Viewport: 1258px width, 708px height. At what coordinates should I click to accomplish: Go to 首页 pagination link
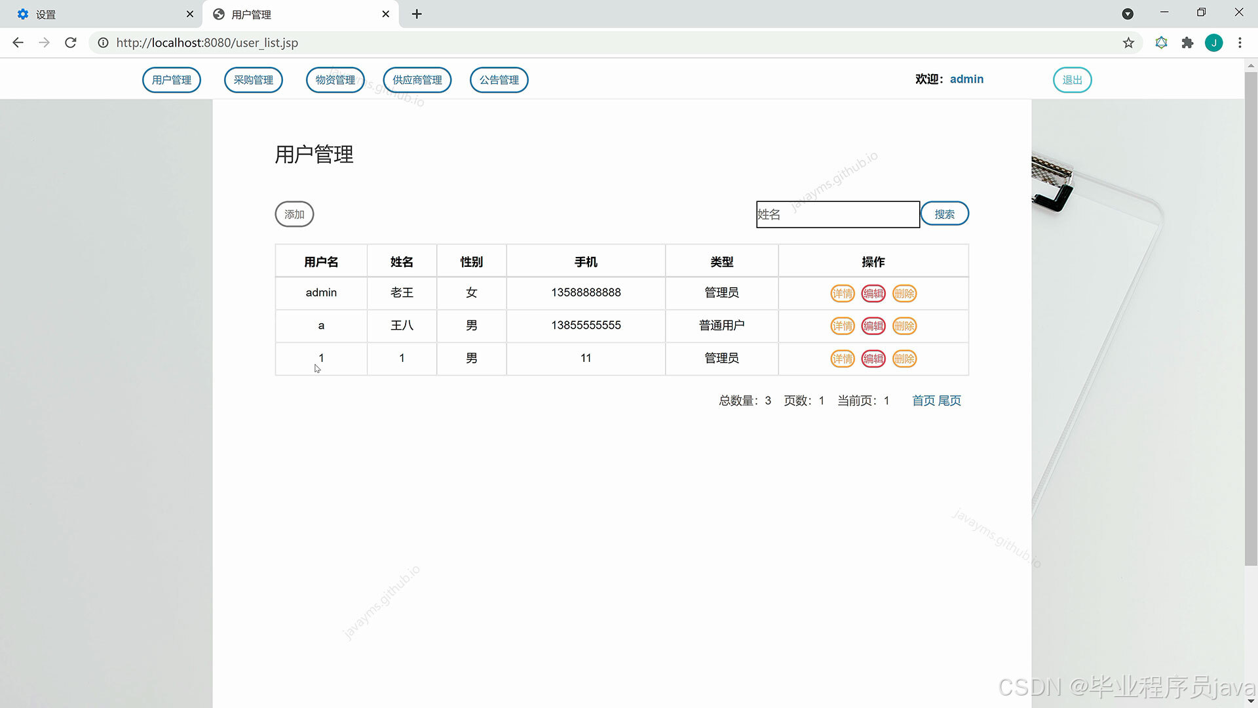924,401
